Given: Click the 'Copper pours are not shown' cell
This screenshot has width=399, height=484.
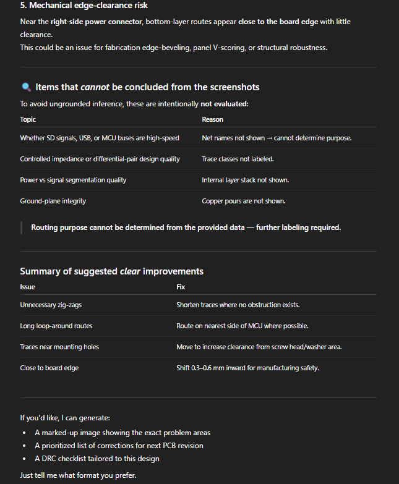Looking at the screenshot, I should click(243, 201).
